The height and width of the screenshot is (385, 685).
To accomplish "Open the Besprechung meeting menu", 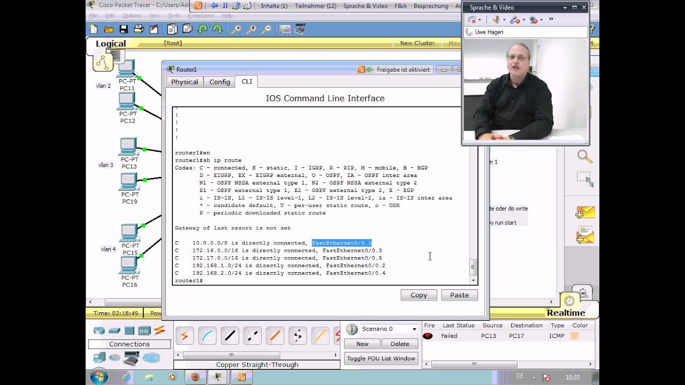I will click(431, 6).
